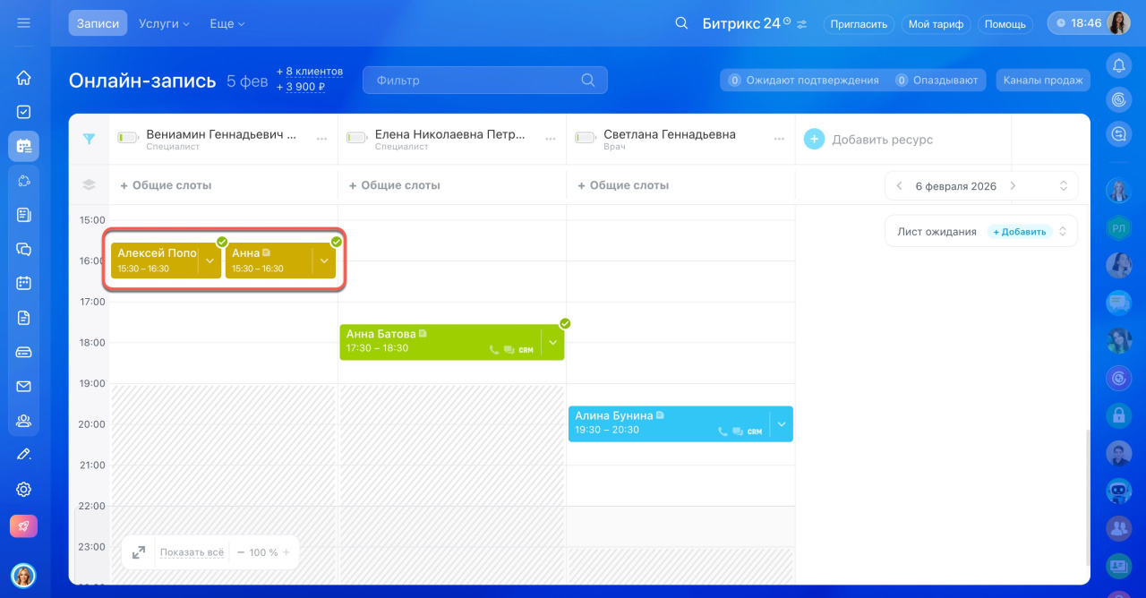This screenshot has height=598, width=1146.
Task: Increase zoom with plus beside 100 %
Action: pyautogui.click(x=286, y=552)
